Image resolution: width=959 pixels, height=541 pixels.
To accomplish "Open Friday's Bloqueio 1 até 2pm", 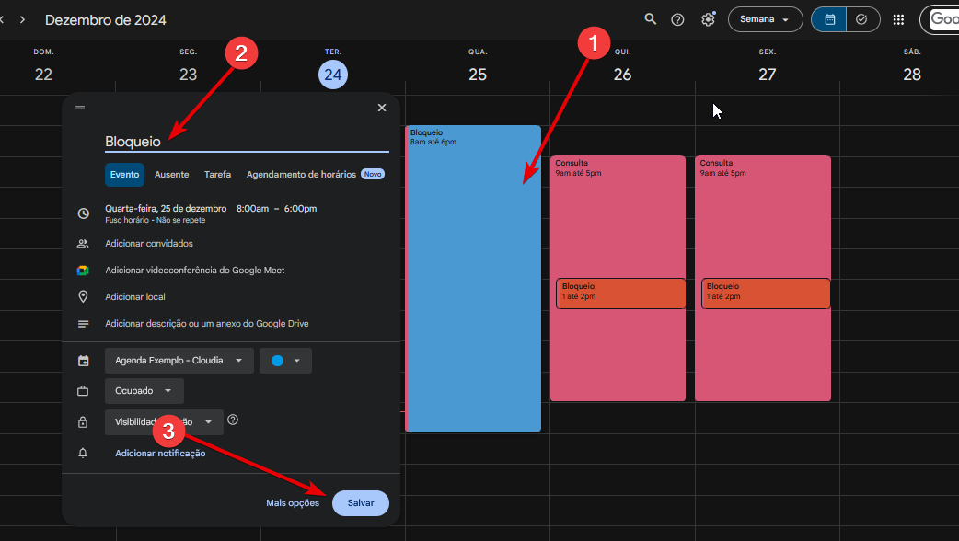I will [766, 294].
